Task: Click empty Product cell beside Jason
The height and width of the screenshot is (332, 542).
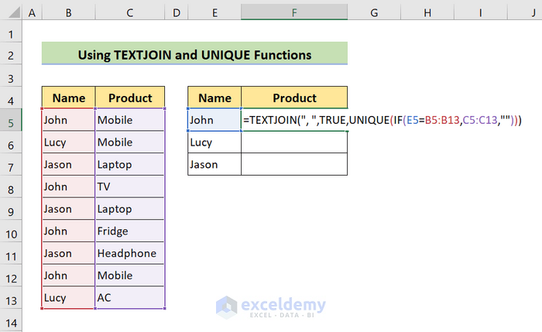Action: click(x=294, y=164)
